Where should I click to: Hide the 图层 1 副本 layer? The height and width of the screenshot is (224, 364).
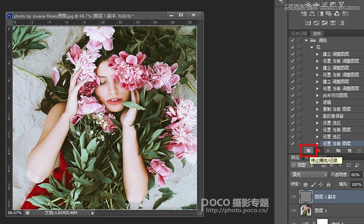[293, 196]
